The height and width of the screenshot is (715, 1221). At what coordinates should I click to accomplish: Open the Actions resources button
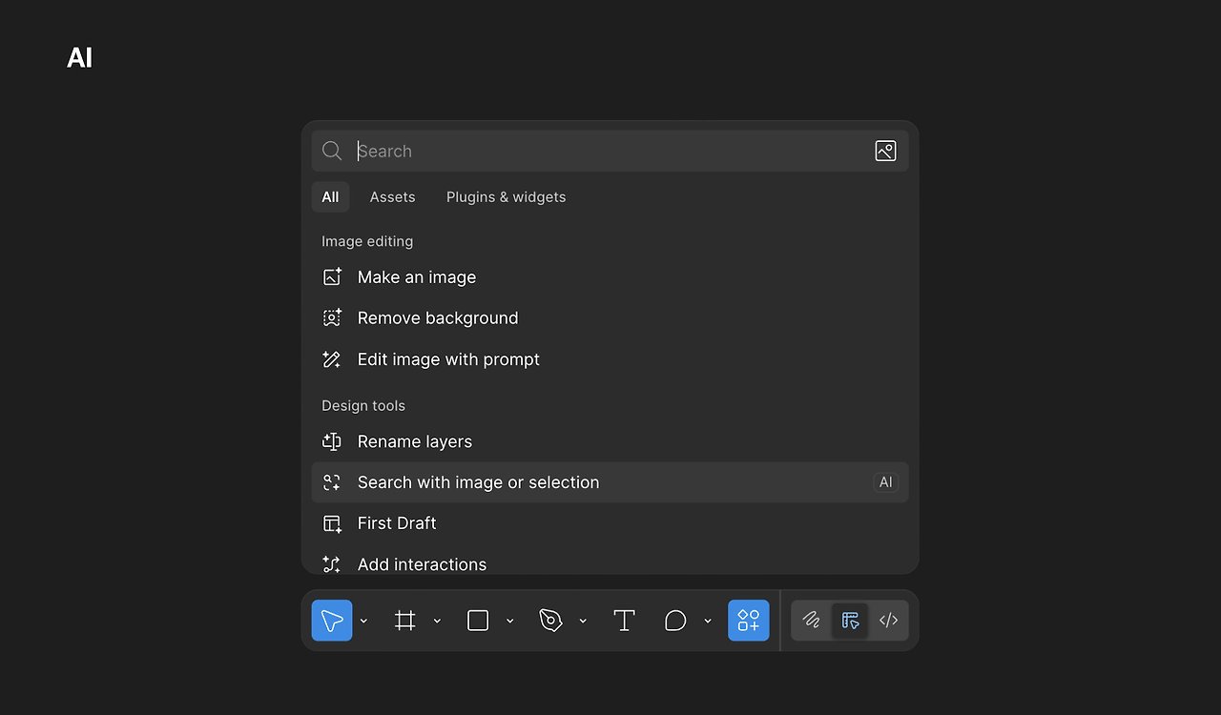click(749, 621)
